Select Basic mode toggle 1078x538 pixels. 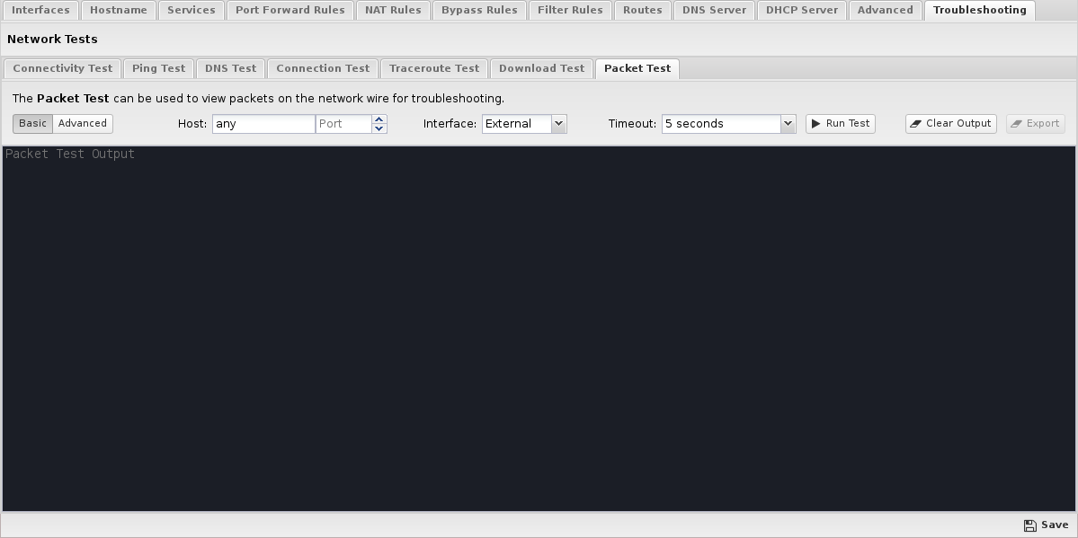(x=33, y=124)
